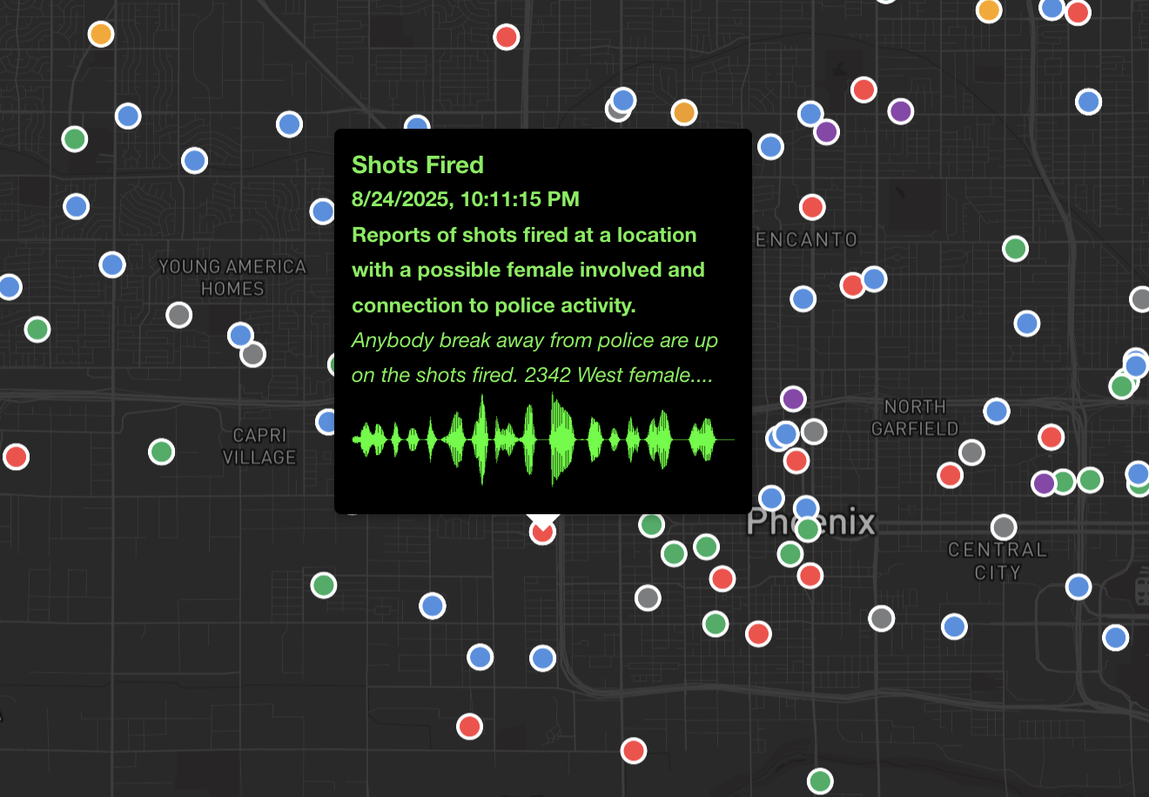Click the Capri Village neighborhood label
1149x797 pixels.
click(x=259, y=445)
